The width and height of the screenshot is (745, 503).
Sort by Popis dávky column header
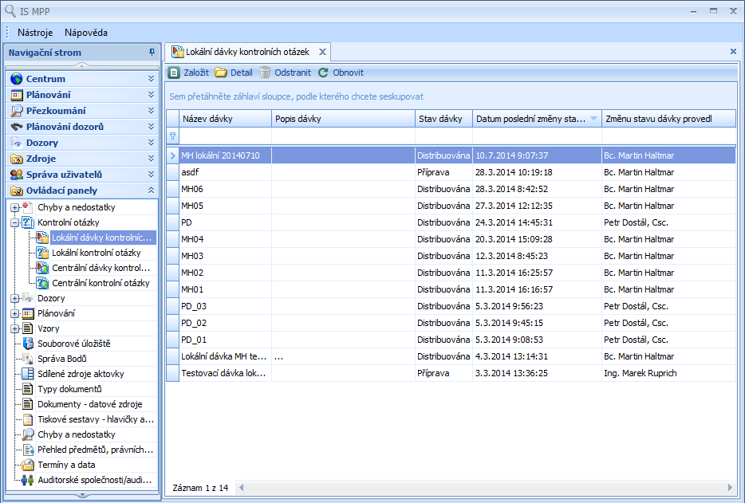[x=344, y=119]
